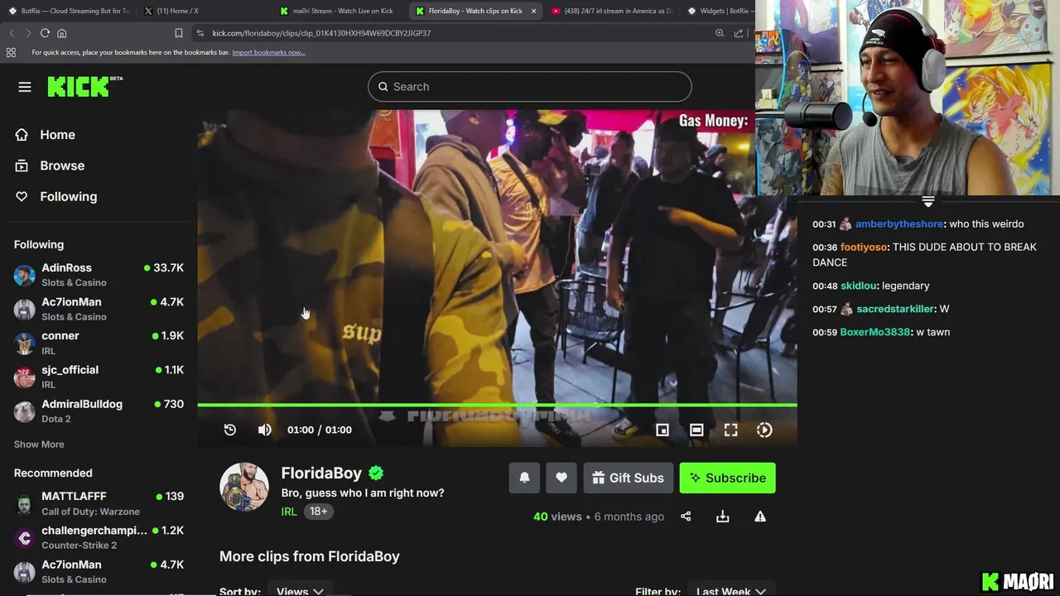Open sjc_official channel in sidebar
Screen dimensions: 1060x596
point(99,377)
